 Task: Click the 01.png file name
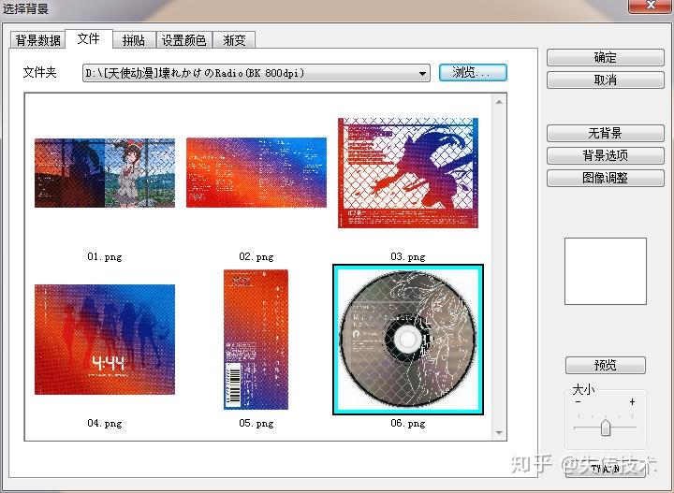tap(105, 257)
